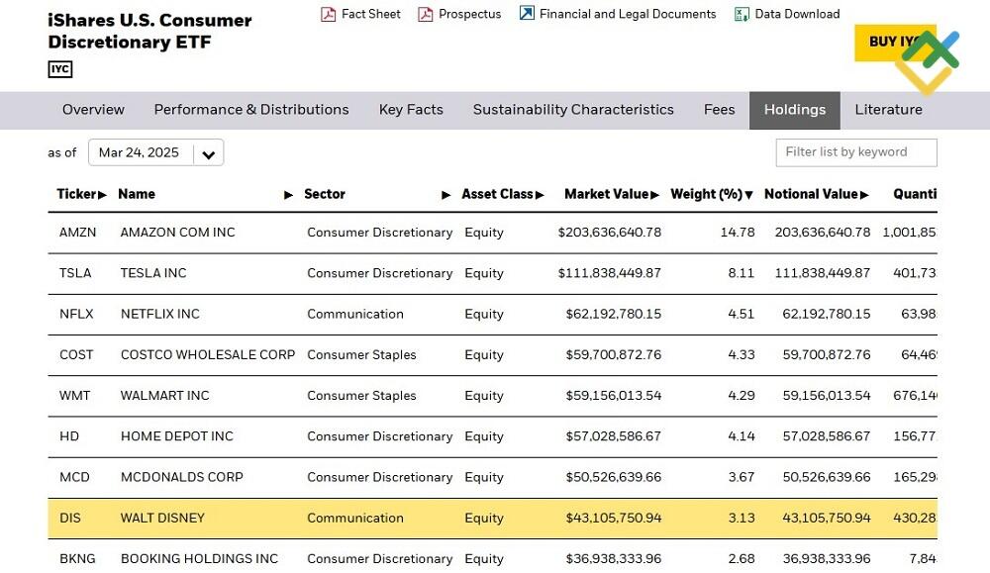Click McDonalds market value $50,526,639.66

coord(613,477)
